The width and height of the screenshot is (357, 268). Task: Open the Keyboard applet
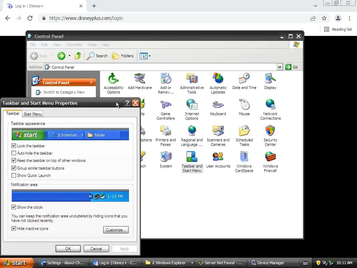click(218, 107)
